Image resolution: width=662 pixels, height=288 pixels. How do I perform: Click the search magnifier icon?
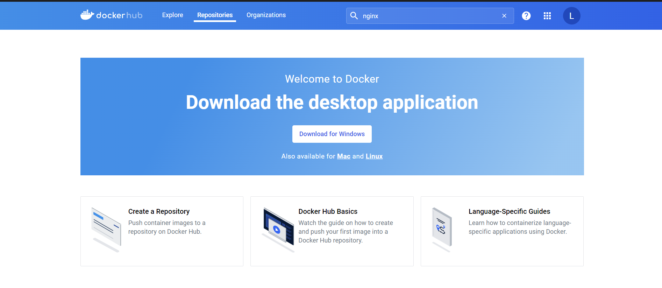tap(354, 16)
